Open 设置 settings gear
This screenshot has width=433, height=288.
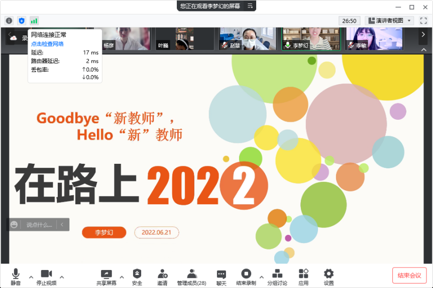pyautogui.click(x=329, y=276)
